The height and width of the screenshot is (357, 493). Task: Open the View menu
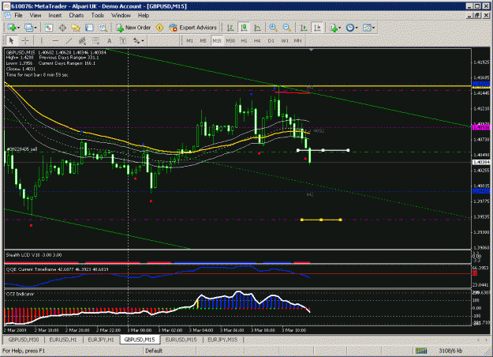click(35, 15)
